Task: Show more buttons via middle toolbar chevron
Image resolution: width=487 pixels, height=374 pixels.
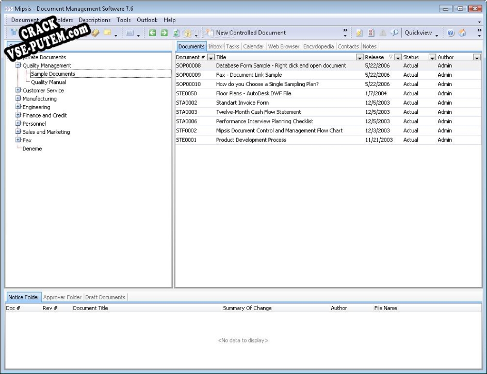Action: (345, 32)
